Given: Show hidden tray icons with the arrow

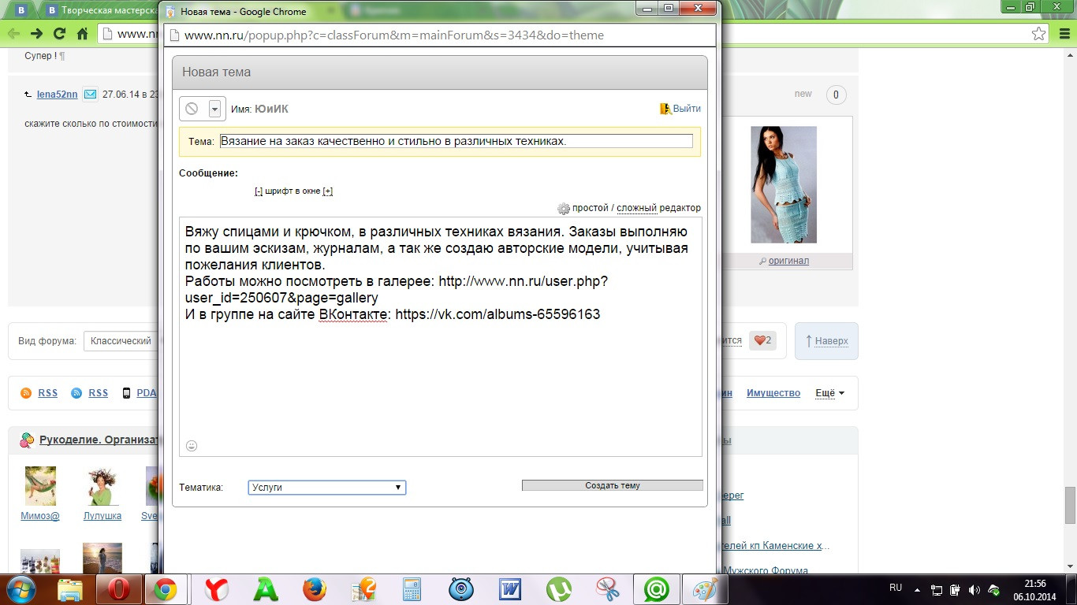Looking at the screenshot, I should [x=919, y=589].
